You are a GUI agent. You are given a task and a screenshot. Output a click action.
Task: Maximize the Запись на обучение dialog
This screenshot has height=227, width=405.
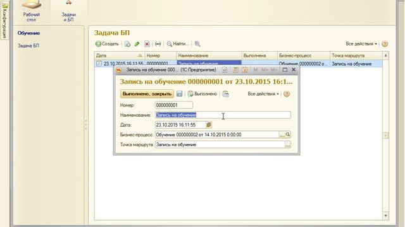[285, 70]
